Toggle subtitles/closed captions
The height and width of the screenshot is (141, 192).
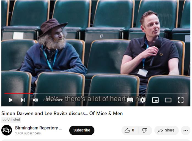pyautogui.click(x=130, y=100)
